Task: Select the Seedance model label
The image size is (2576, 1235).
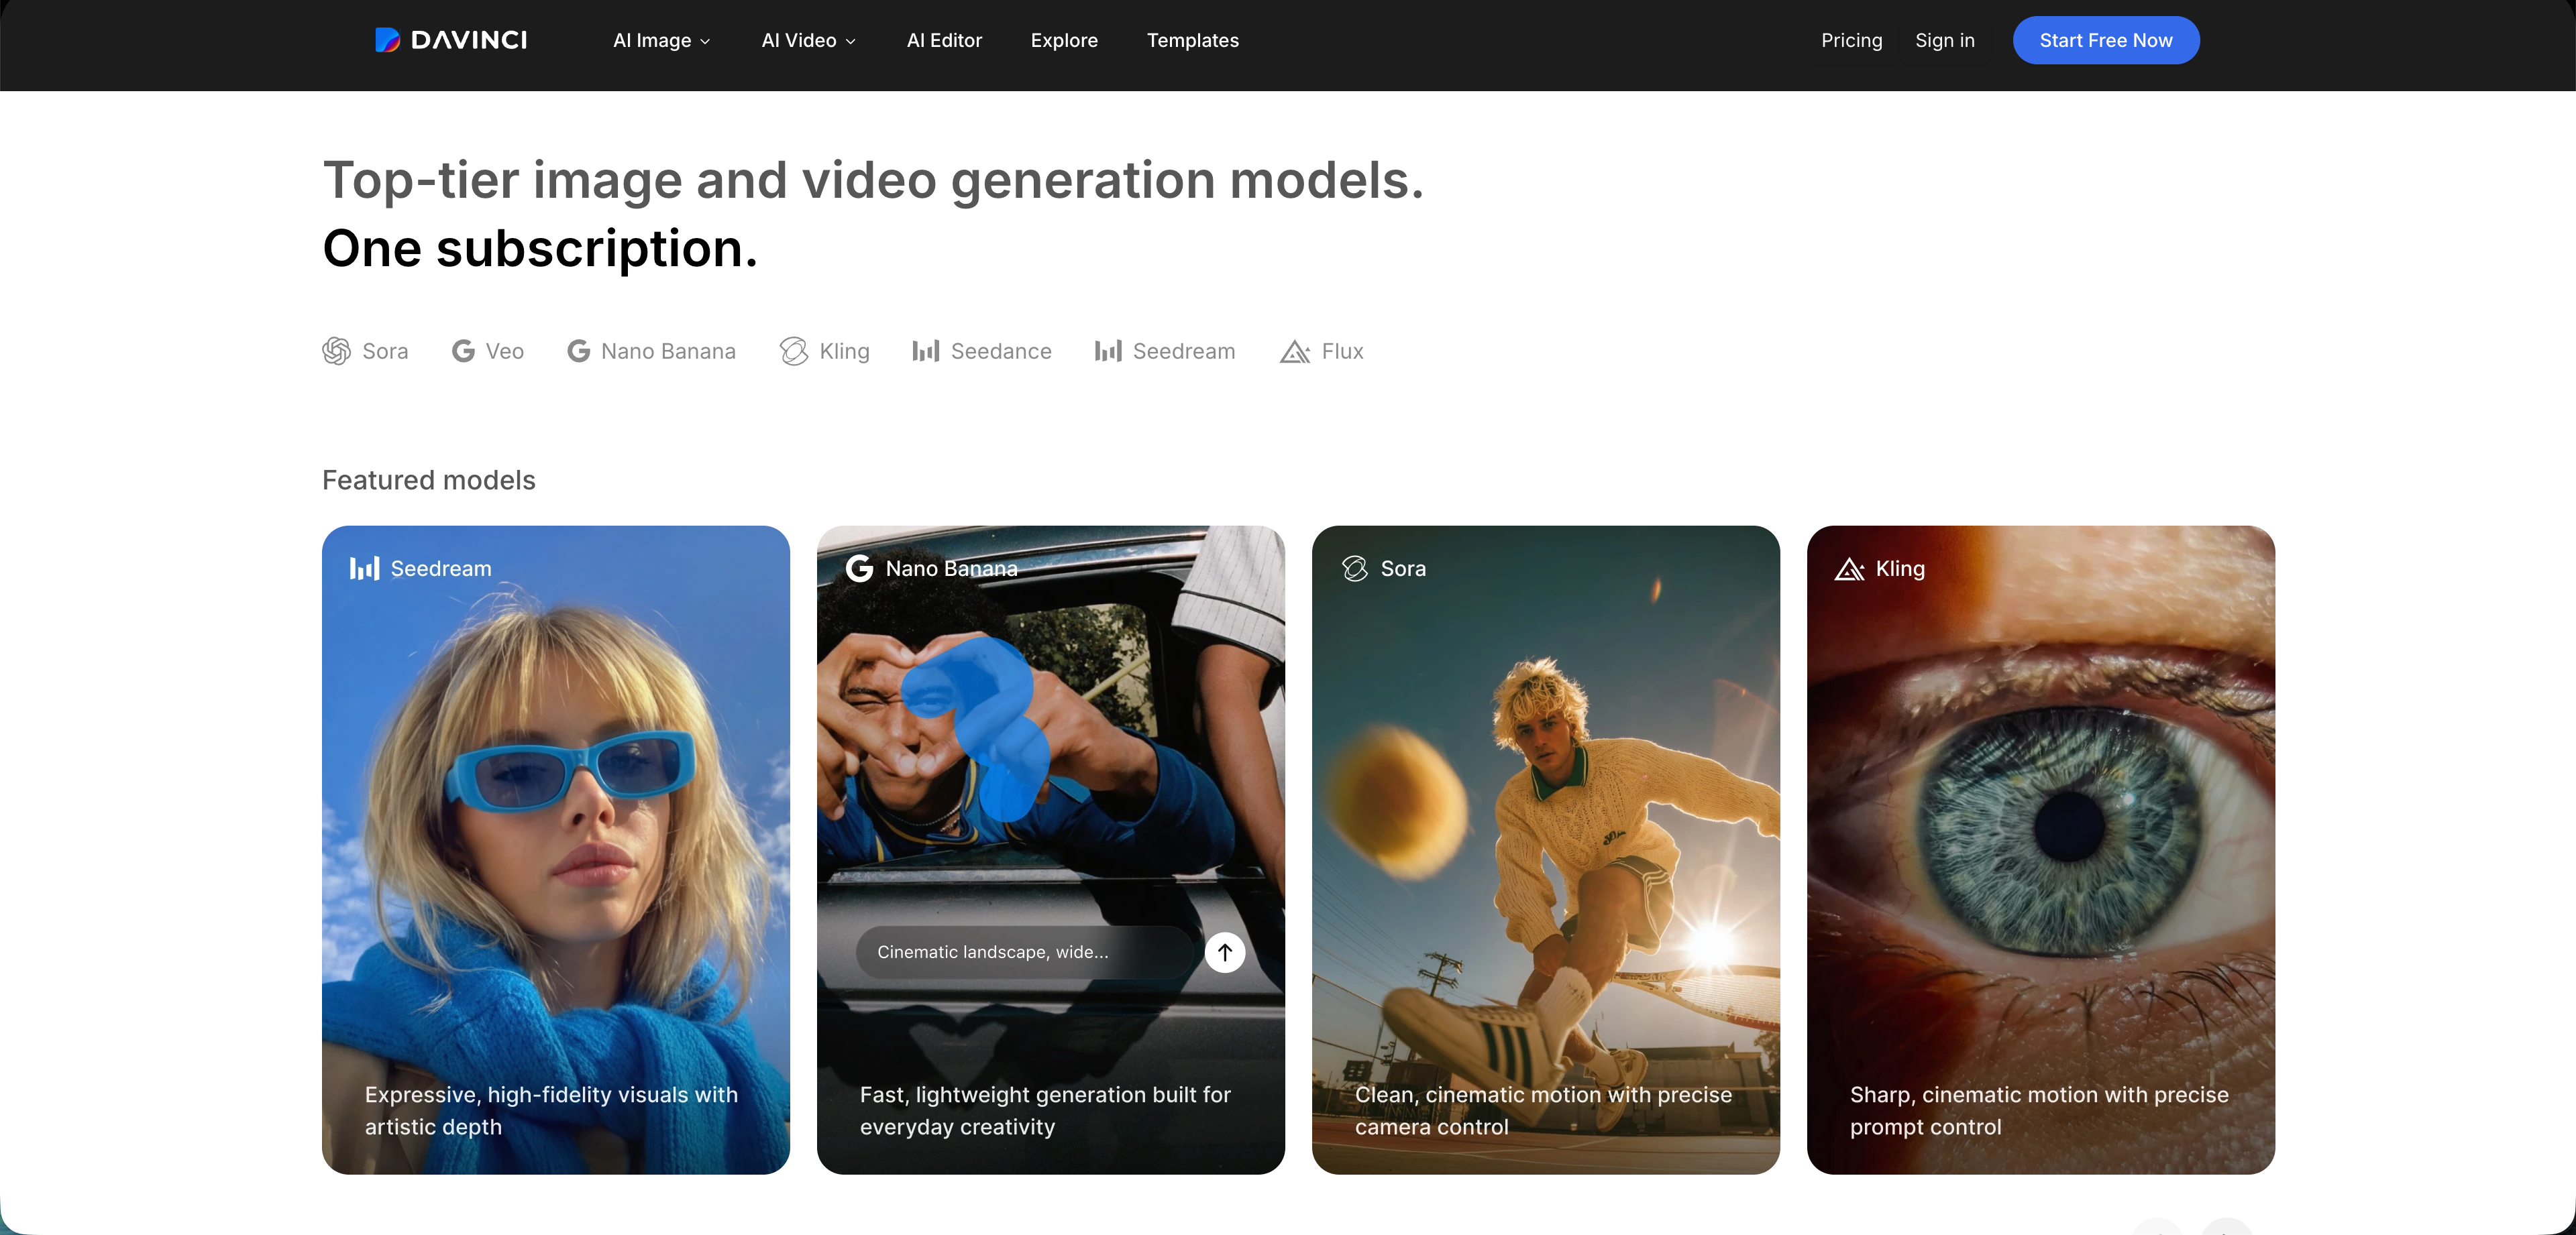Action: [1001, 352]
